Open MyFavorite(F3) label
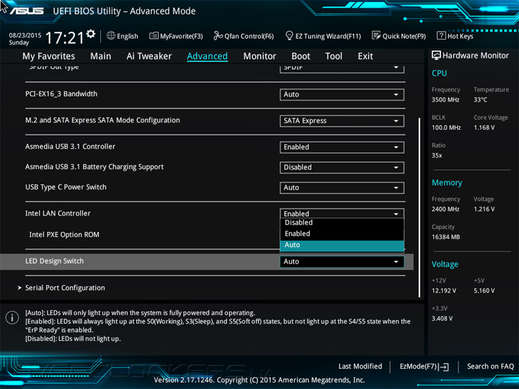Viewport: 519px width, 389px height. [x=182, y=36]
